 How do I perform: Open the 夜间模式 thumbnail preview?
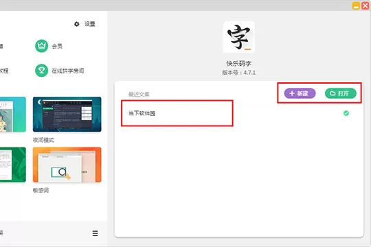click(67, 114)
